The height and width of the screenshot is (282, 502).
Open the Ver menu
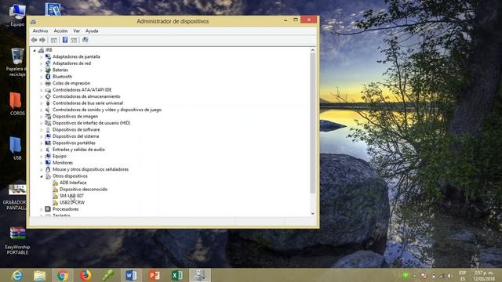[77, 31]
